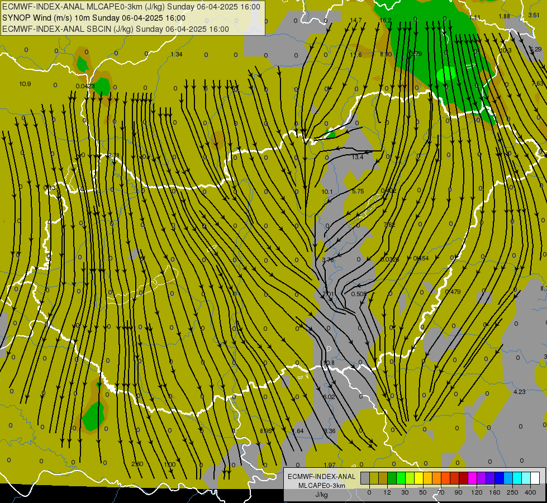547x503 pixels.
Task: Click the map value '3.76'
Action: click(x=328, y=260)
